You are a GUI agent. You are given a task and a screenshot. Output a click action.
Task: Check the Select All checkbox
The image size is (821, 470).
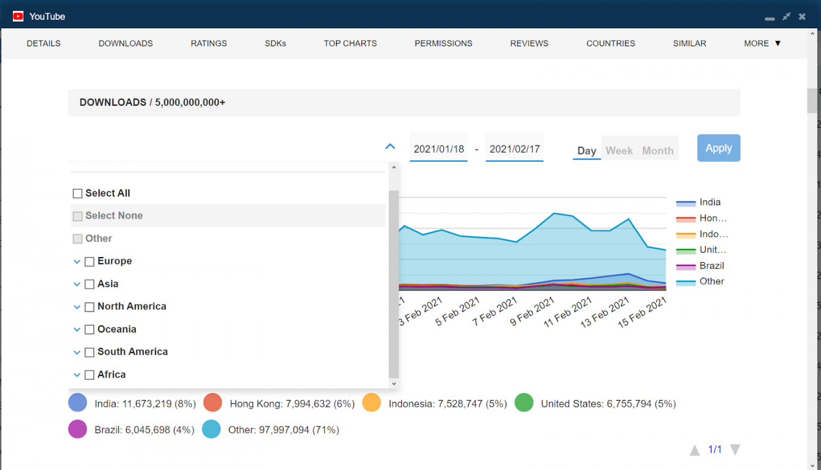(x=77, y=193)
